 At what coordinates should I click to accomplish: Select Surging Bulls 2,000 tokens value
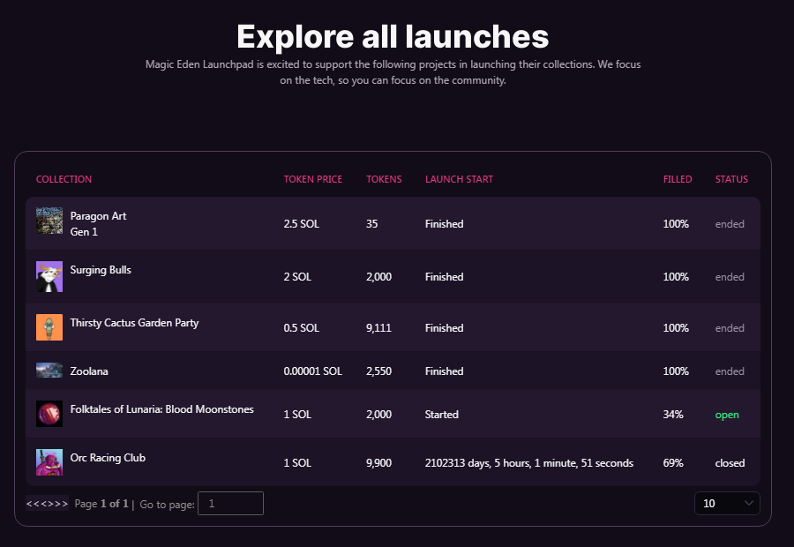point(378,277)
